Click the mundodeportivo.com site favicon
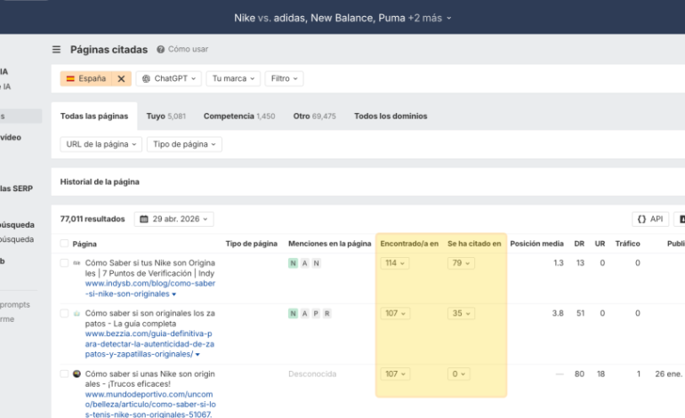Viewport: 685px width, 418px height. coord(77,374)
